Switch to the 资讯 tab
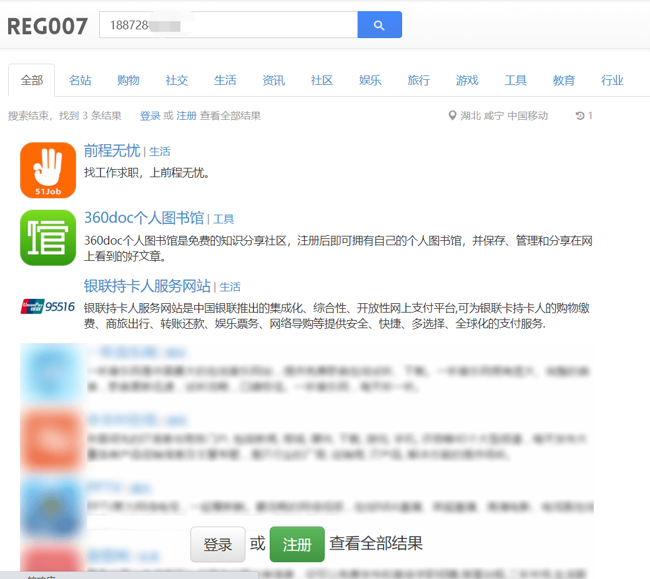Image resolution: width=650 pixels, height=579 pixels. pos(273,80)
